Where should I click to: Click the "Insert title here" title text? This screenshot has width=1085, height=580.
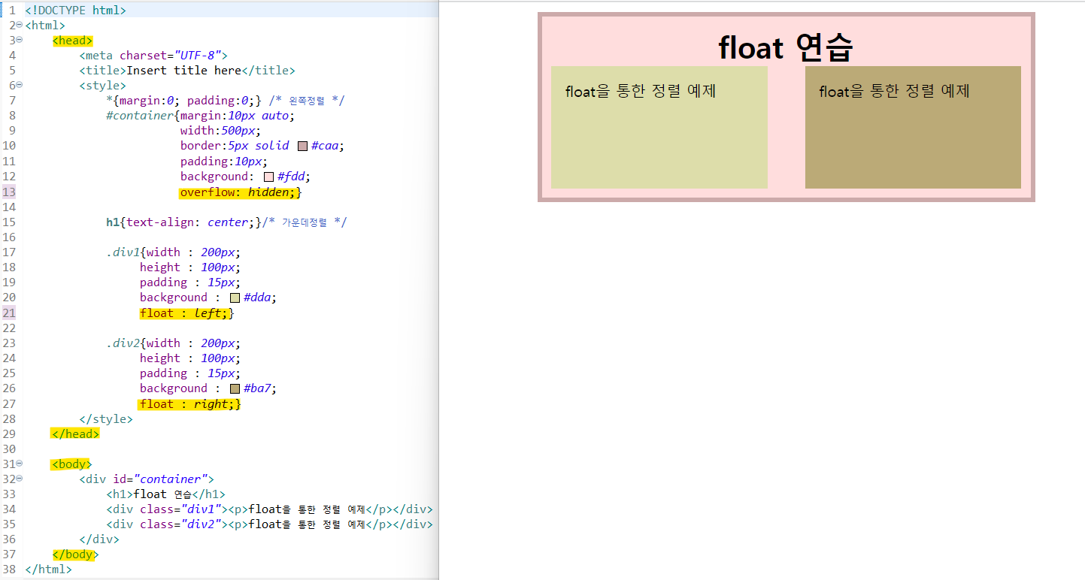pos(183,71)
